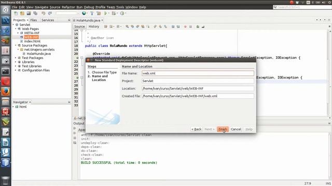332x186 pixels.
Task: Expand the Libraries tree node
Action: [16, 62]
